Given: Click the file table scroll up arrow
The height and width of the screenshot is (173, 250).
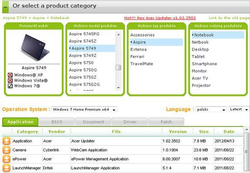Looking at the screenshot, I should click(247, 130).
